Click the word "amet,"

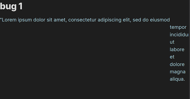tap(60, 20)
